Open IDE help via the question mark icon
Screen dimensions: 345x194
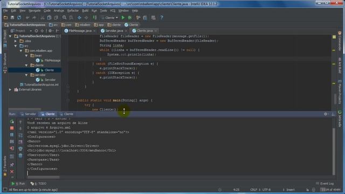click(162, 18)
